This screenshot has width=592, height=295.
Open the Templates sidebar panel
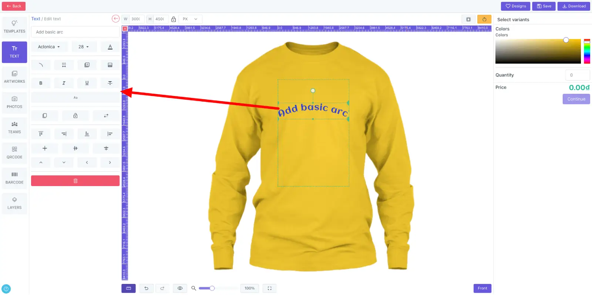[14, 27]
